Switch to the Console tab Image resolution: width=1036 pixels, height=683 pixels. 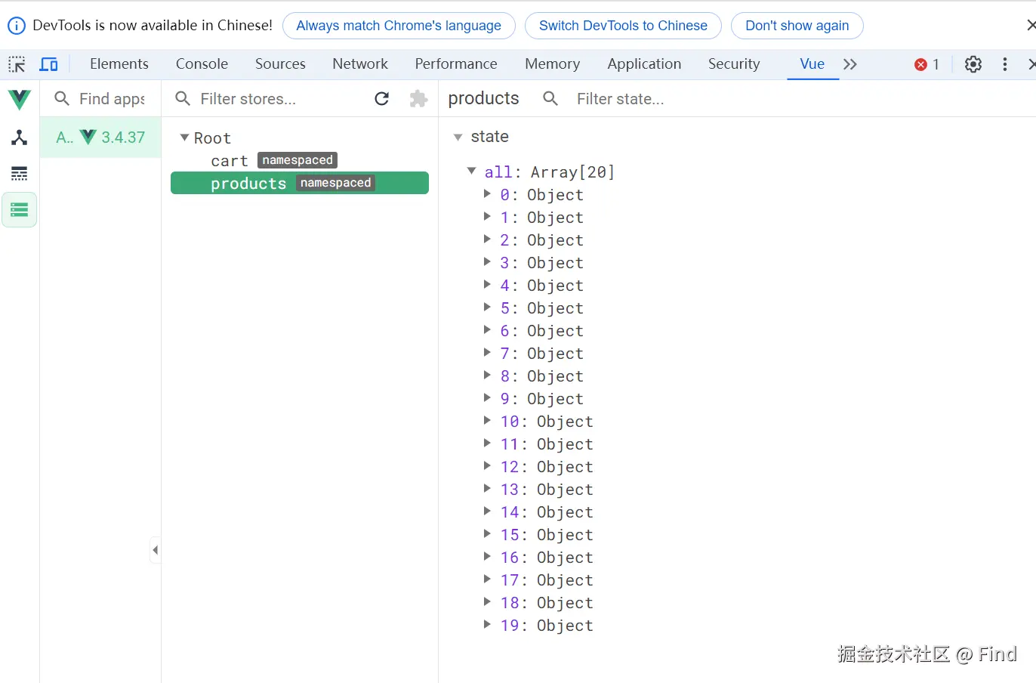(x=202, y=64)
